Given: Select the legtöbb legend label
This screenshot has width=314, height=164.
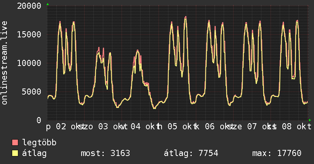Looking at the screenshot, I should pos(39,143).
